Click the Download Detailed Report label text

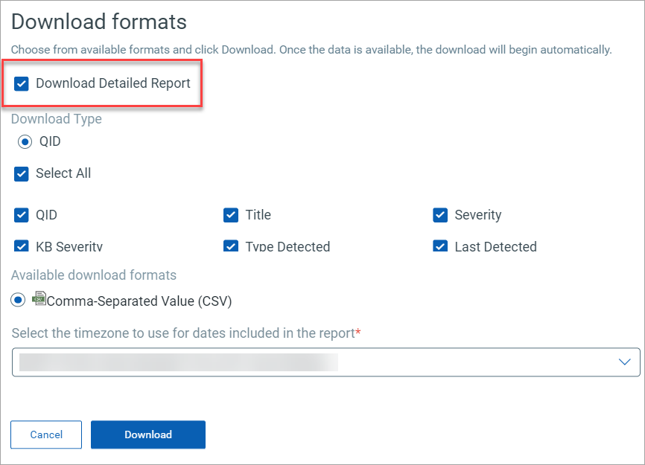[113, 83]
